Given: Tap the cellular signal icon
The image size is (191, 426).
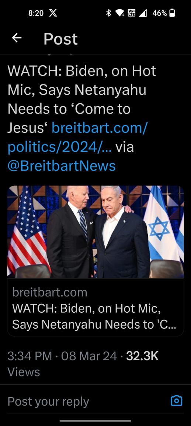Looking at the screenshot, I should click(x=143, y=13).
